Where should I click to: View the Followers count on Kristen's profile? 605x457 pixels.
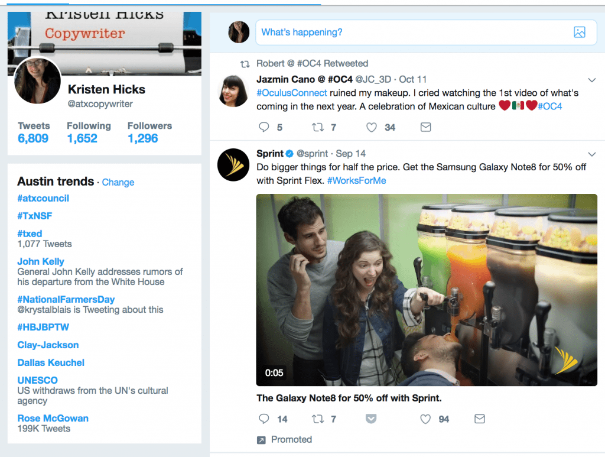tap(149, 132)
